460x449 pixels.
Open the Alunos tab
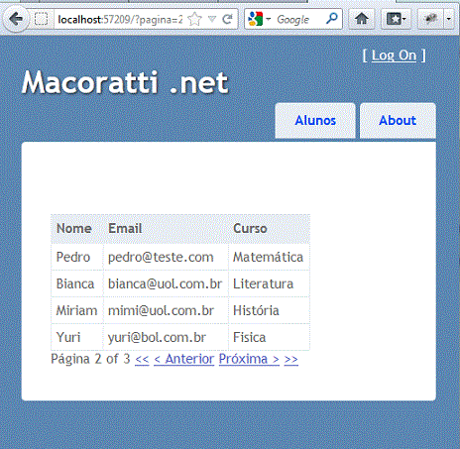pyautogui.click(x=315, y=121)
